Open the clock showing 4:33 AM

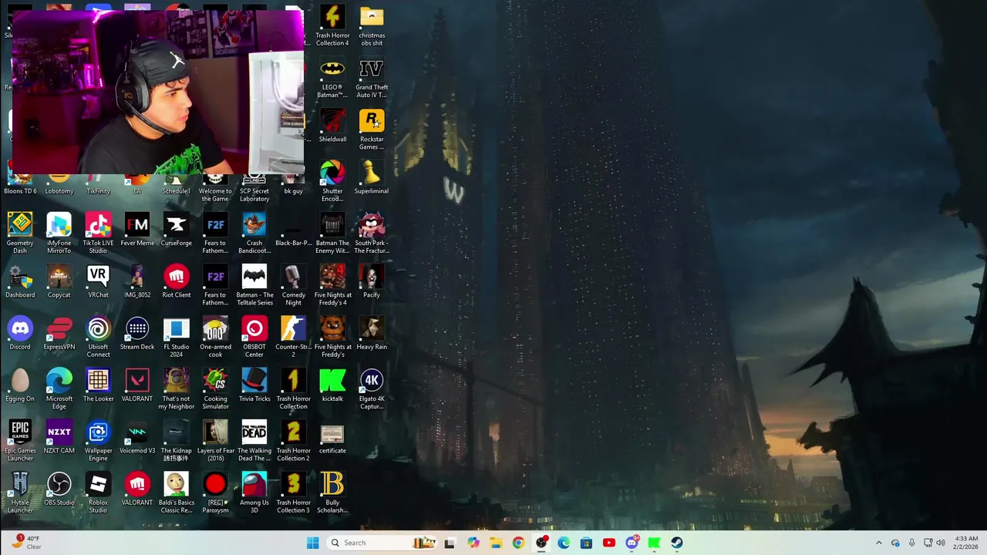(x=966, y=543)
